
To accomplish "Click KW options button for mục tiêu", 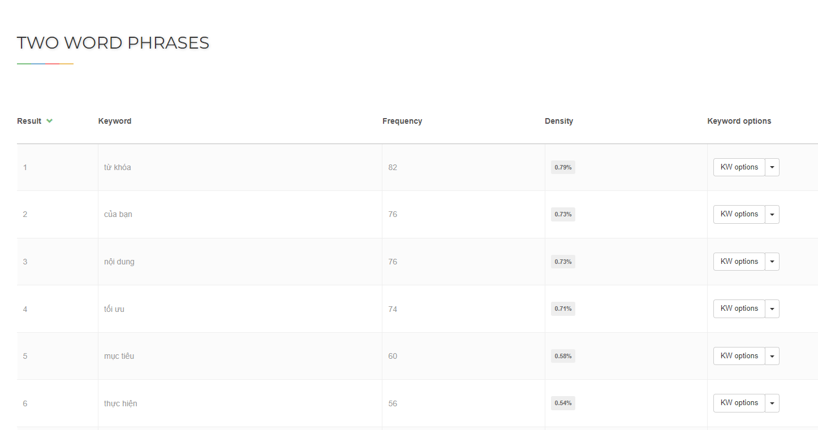I will pyautogui.click(x=739, y=356).
